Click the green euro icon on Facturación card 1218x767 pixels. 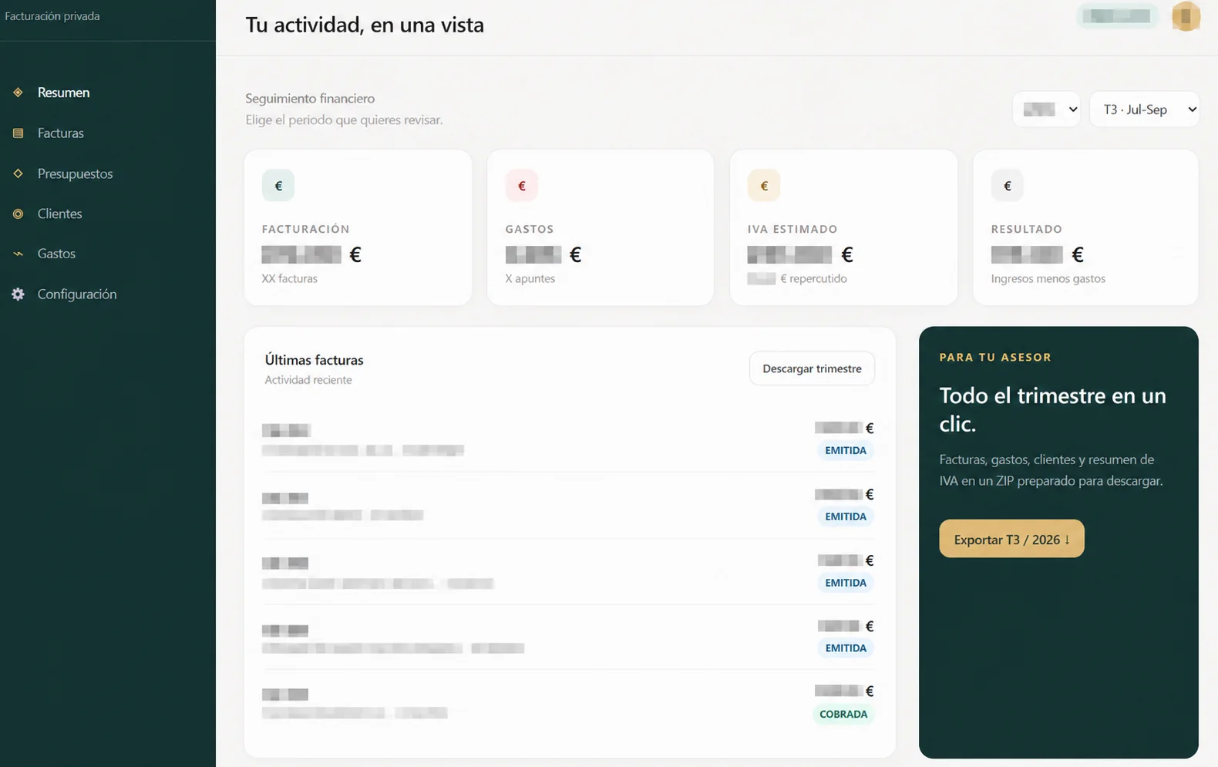tap(278, 186)
